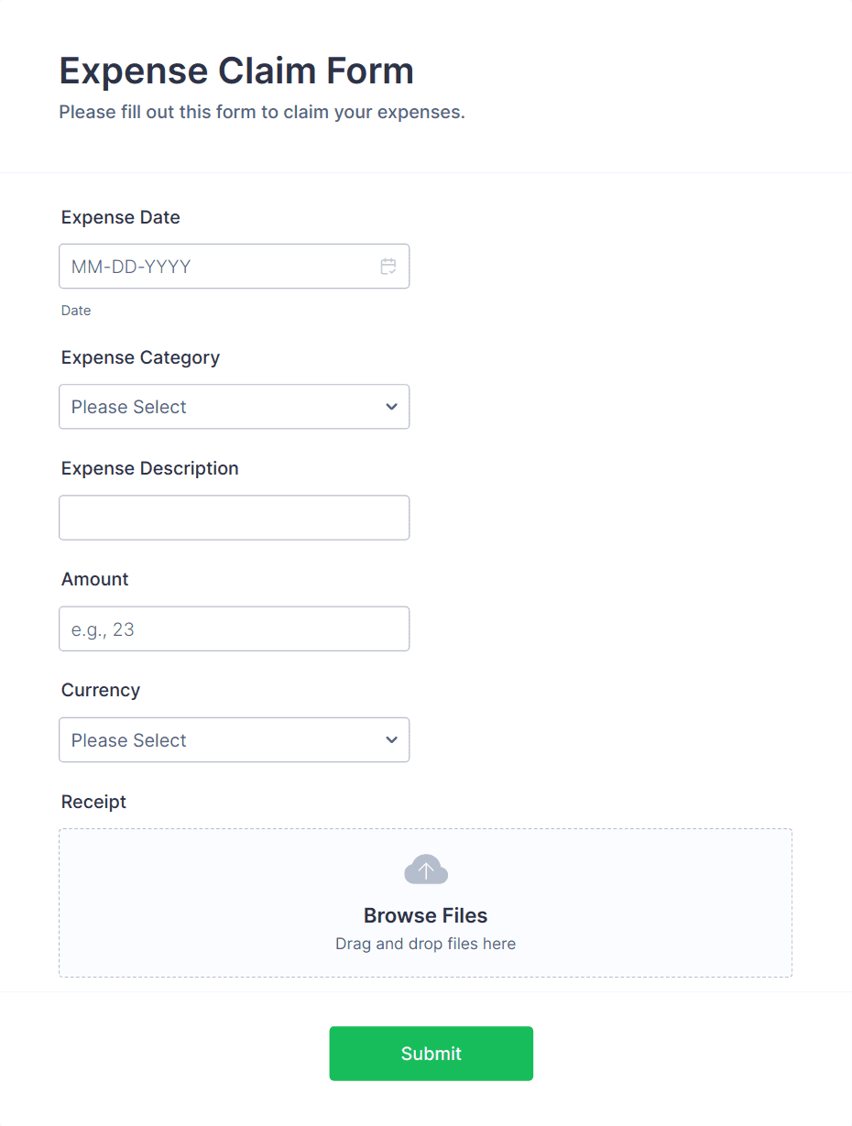The height and width of the screenshot is (1126, 852).
Task: Click the Receipt section label
Action: [x=93, y=802]
